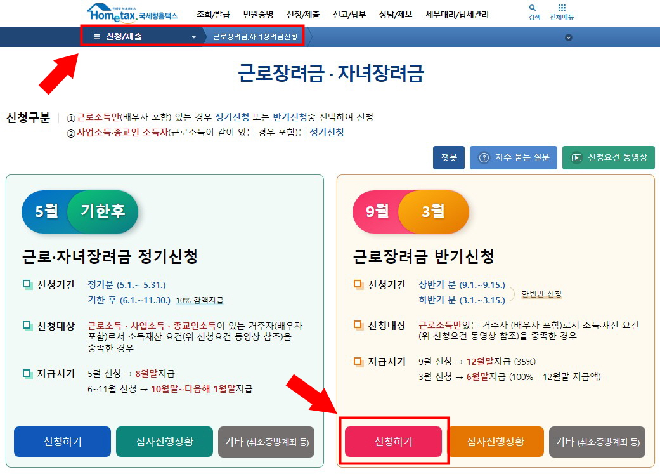The image size is (660, 474).
Task: Expand the 신청/제출 dropdown arrow
Action: (195, 37)
